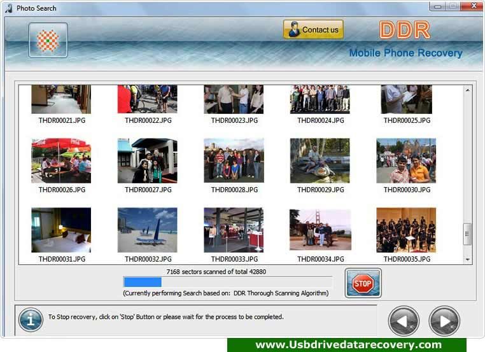Select thumbnail THDR00031.JPG

point(61,230)
